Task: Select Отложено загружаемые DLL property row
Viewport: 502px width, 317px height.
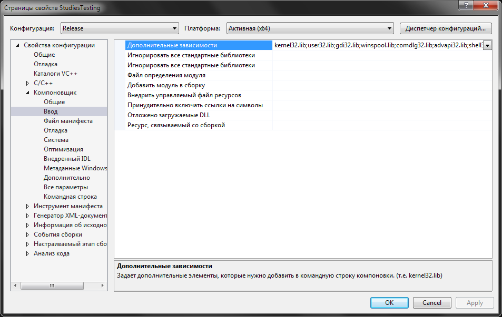Action: coord(169,115)
